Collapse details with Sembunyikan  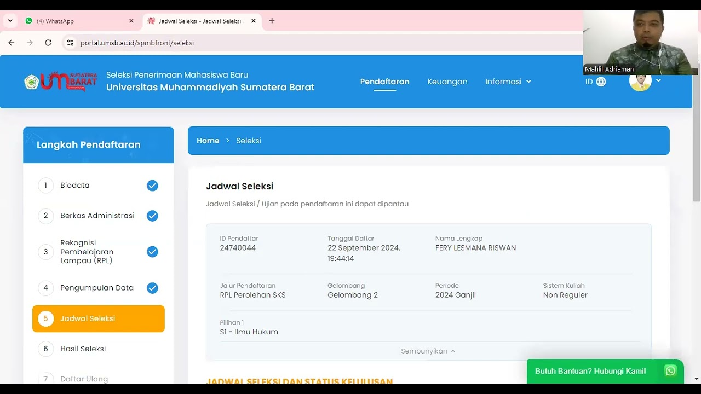[428, 351]
